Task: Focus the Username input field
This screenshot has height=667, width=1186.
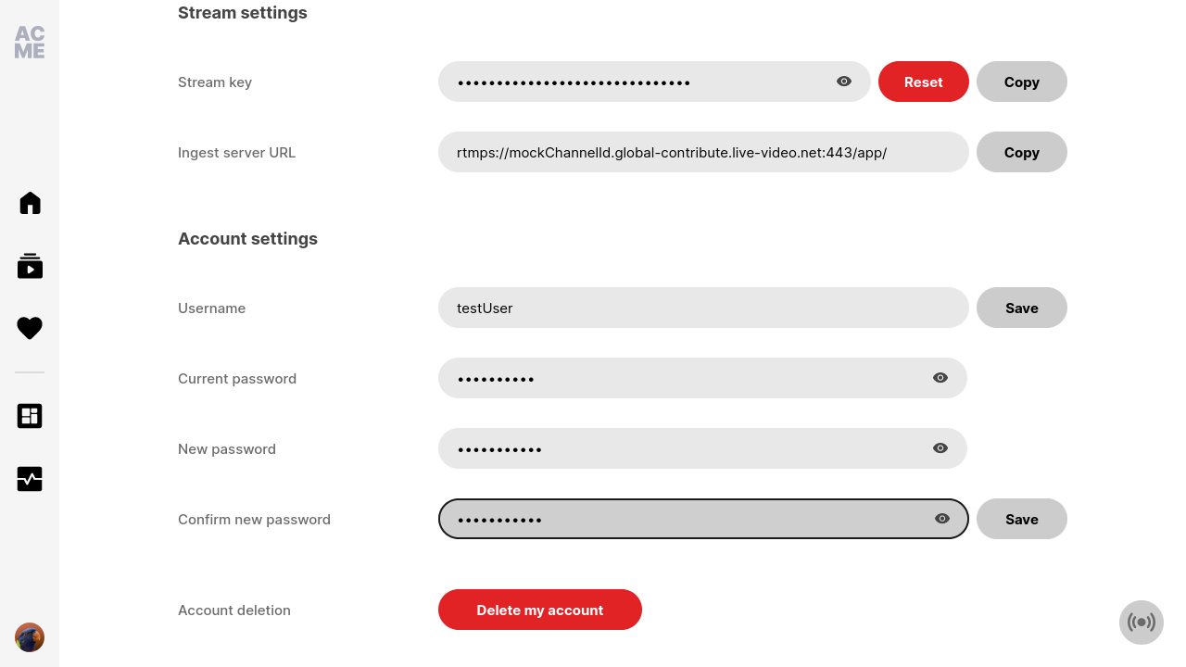Action: pyautogui.click(x=703, y=308)
